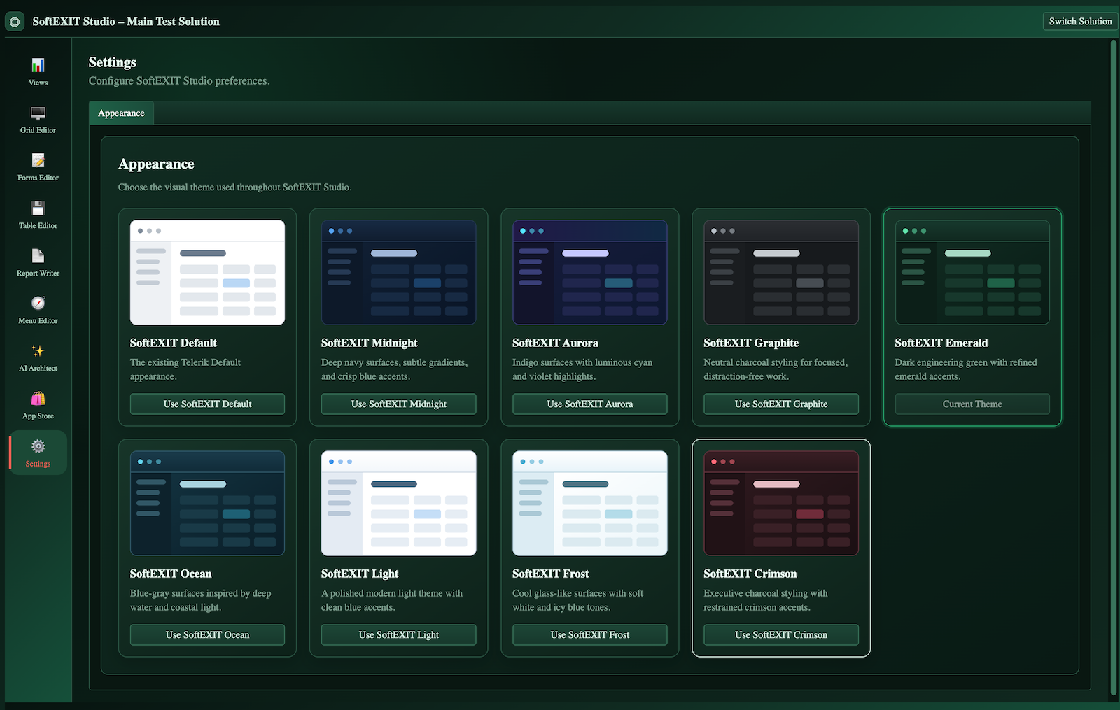Screen dimensions: 1120x710
Task: Click 'Blue-gray surfaces inspired by deep' text
Action: [201, 600]
